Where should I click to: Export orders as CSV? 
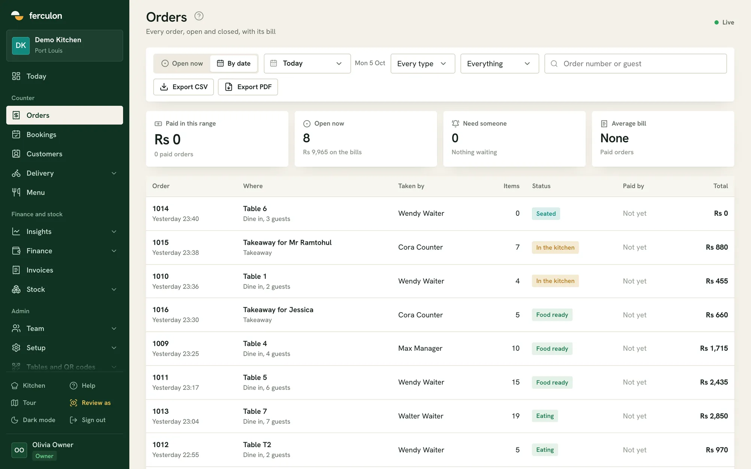pos(183,87)
